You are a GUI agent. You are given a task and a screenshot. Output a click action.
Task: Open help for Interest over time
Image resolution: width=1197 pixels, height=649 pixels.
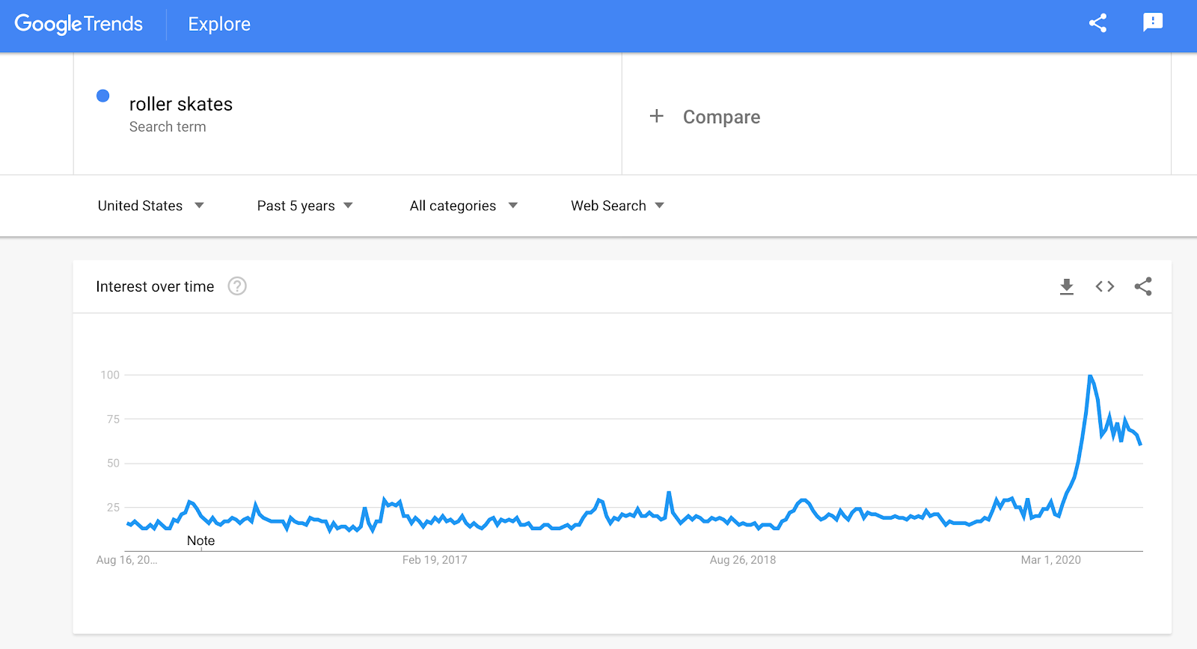[x=237, y=286]
